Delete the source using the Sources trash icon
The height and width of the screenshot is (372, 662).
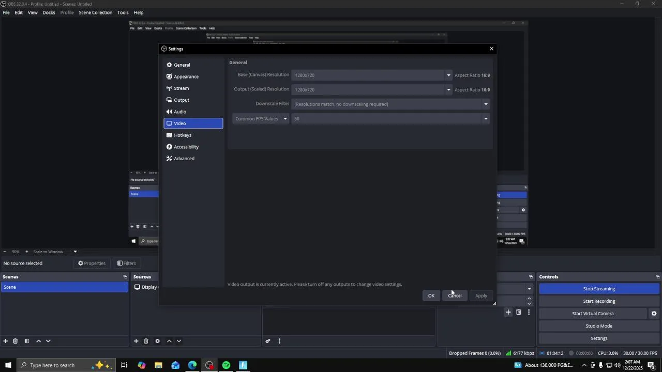coord(146,341)
